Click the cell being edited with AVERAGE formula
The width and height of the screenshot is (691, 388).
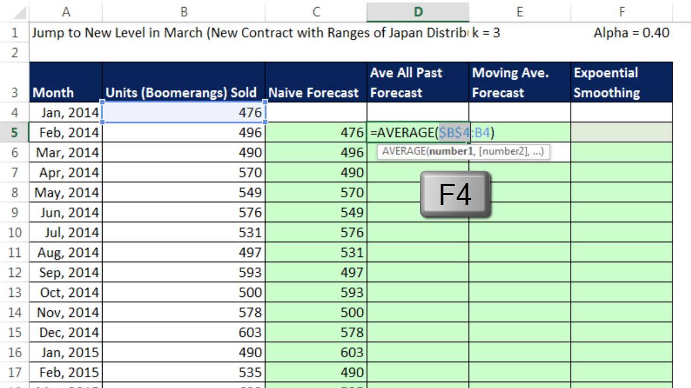[x=418, y=133]
